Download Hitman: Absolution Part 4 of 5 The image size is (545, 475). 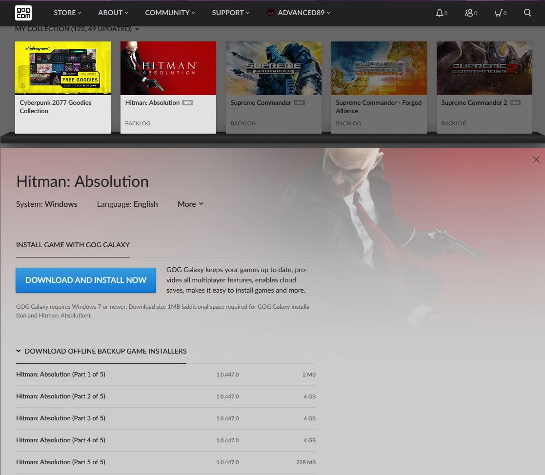coord(166,440)
